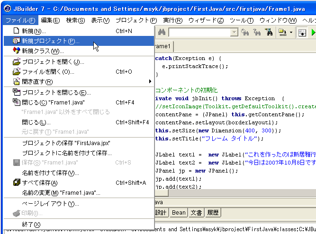The image size is (316, 234).
Task: Switch to the 設計 design tab
Action: click(x=162, y=213)
